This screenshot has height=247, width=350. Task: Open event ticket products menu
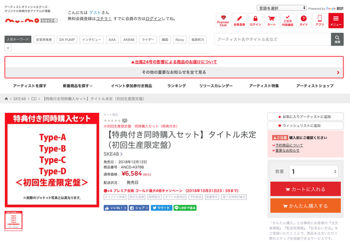point(131,86)
